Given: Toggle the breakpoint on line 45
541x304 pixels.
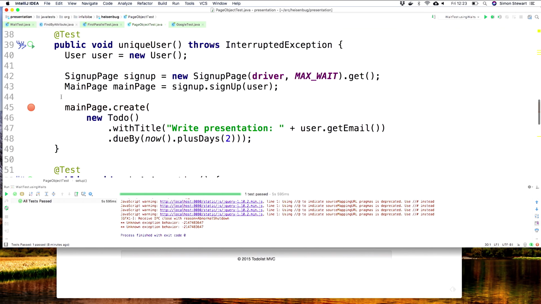Looking at the screenshot, I should click(x=31, y=107).
